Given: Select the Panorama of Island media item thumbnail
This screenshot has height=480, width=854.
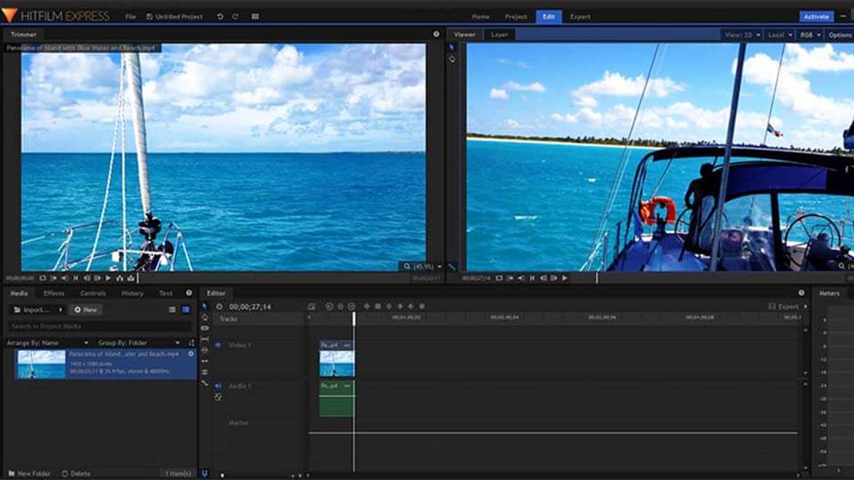Looking at the screenshot, I should (42, 364).
